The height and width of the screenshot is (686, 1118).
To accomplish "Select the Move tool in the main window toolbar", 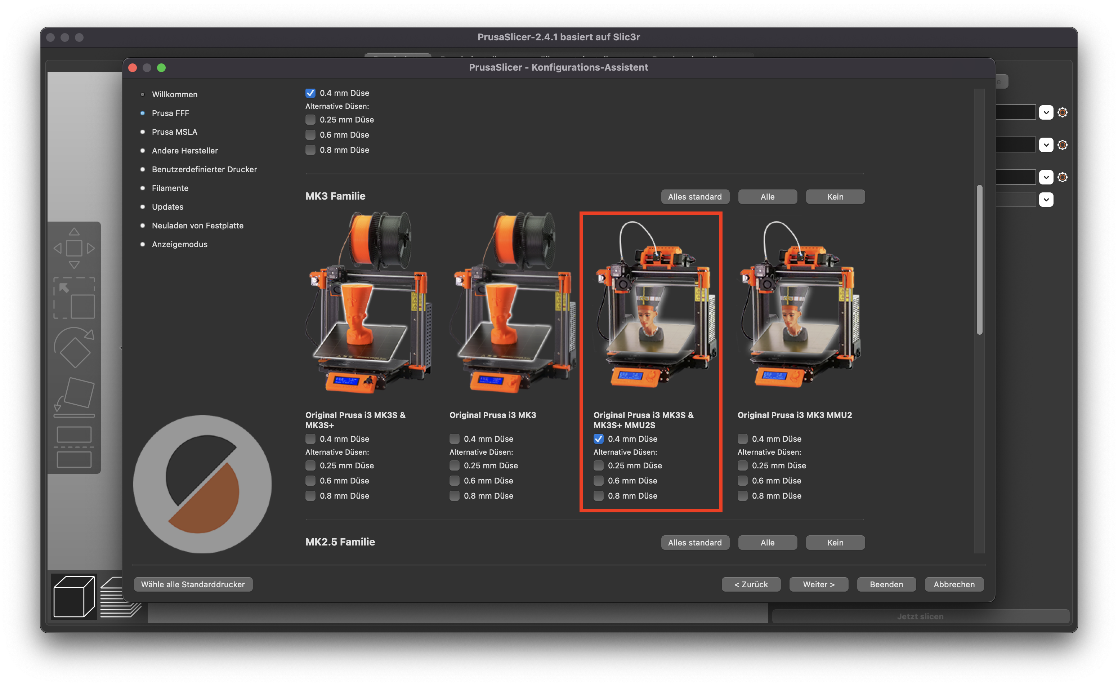I will (74, 248).
